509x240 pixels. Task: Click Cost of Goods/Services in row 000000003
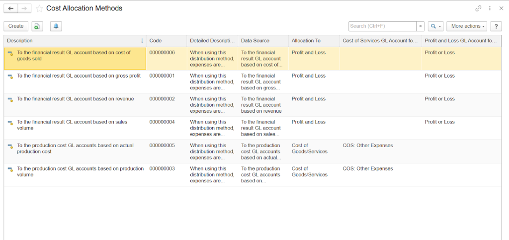309,171
